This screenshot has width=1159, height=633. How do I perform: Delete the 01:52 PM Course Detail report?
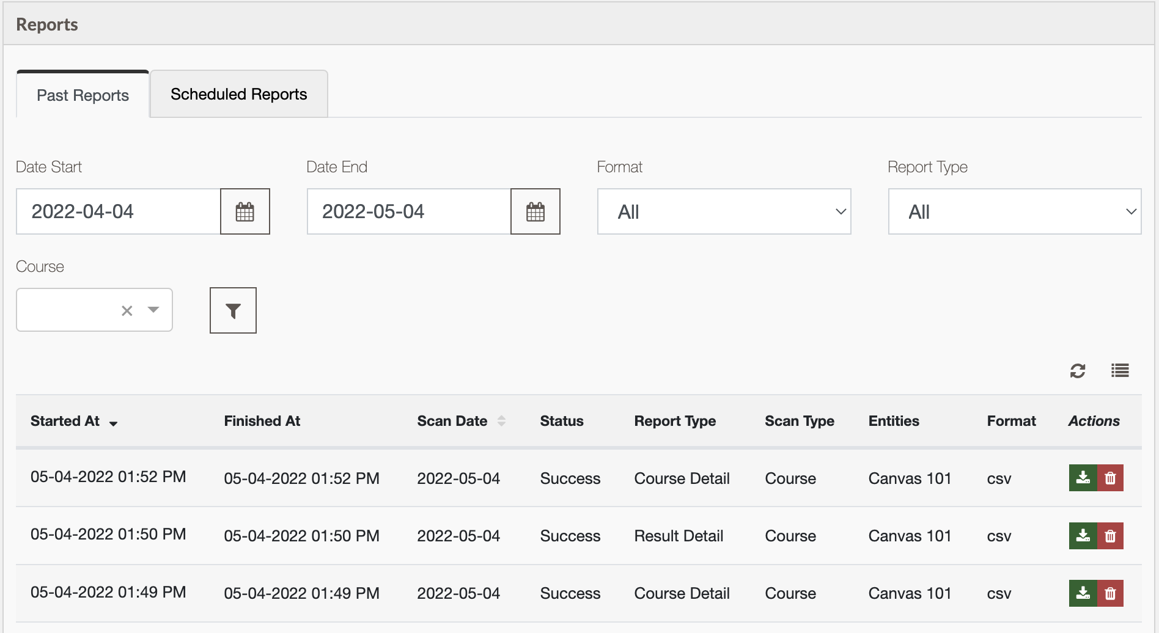tap(1110, 478)
